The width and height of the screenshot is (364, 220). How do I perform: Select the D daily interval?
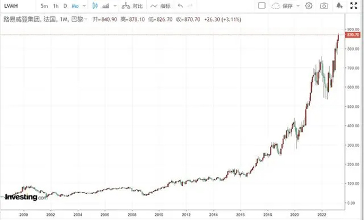click(65, 6)
